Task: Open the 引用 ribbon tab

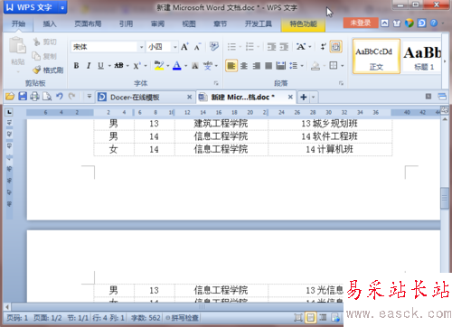Action: (126, 23)
